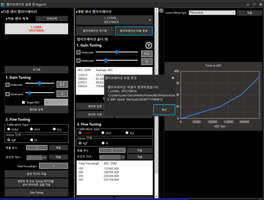Adjust Maxbound slider in multi-sensor panel

pyautogui.click(x=30, y=93)
